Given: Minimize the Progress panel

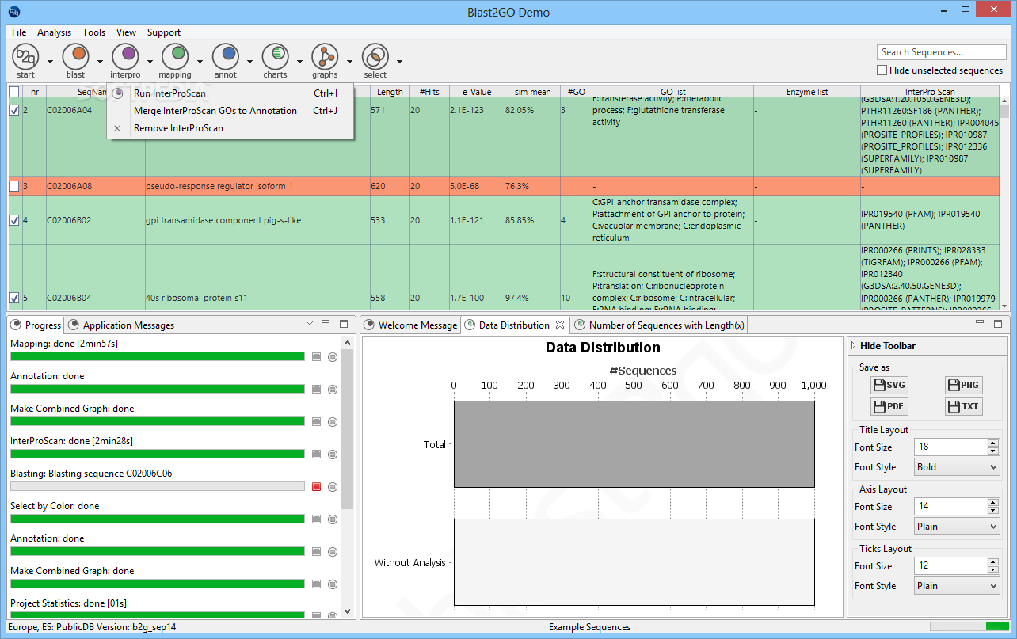Looking at the screenshot, I should point(326,323).
